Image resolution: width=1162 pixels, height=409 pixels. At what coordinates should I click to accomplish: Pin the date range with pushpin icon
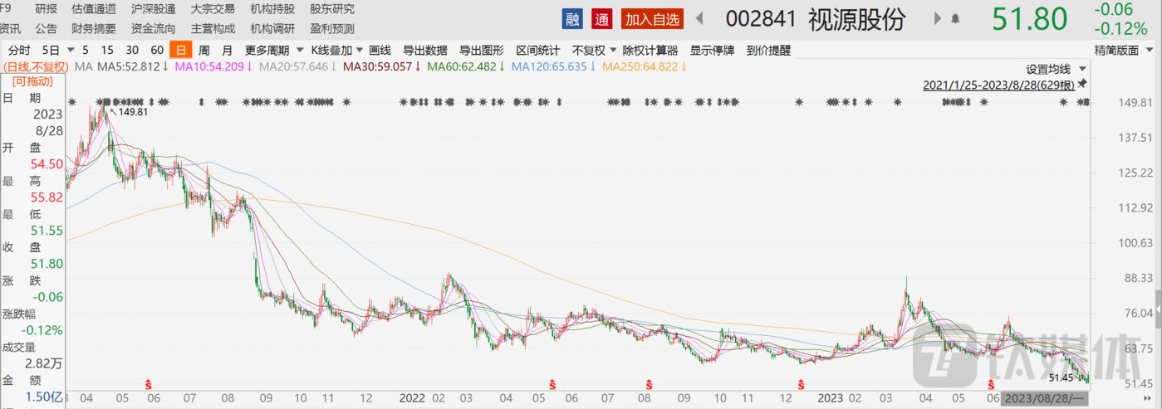[1082, 85]
